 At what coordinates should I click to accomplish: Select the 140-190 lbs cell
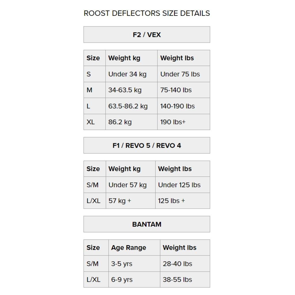[x=184, y=106]
